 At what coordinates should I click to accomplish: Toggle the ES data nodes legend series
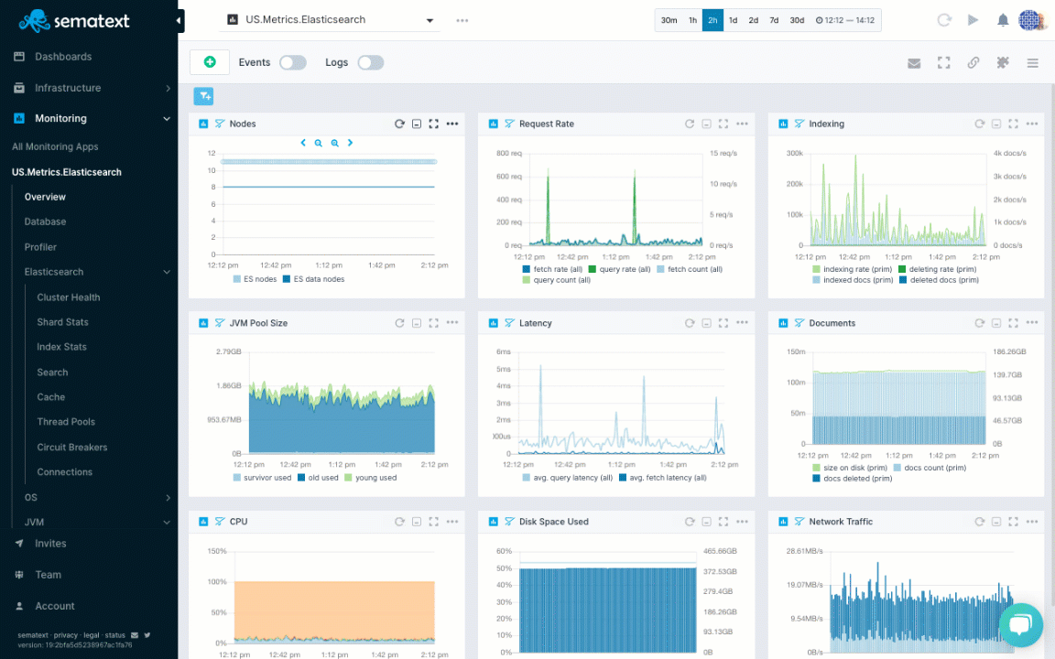313,279
